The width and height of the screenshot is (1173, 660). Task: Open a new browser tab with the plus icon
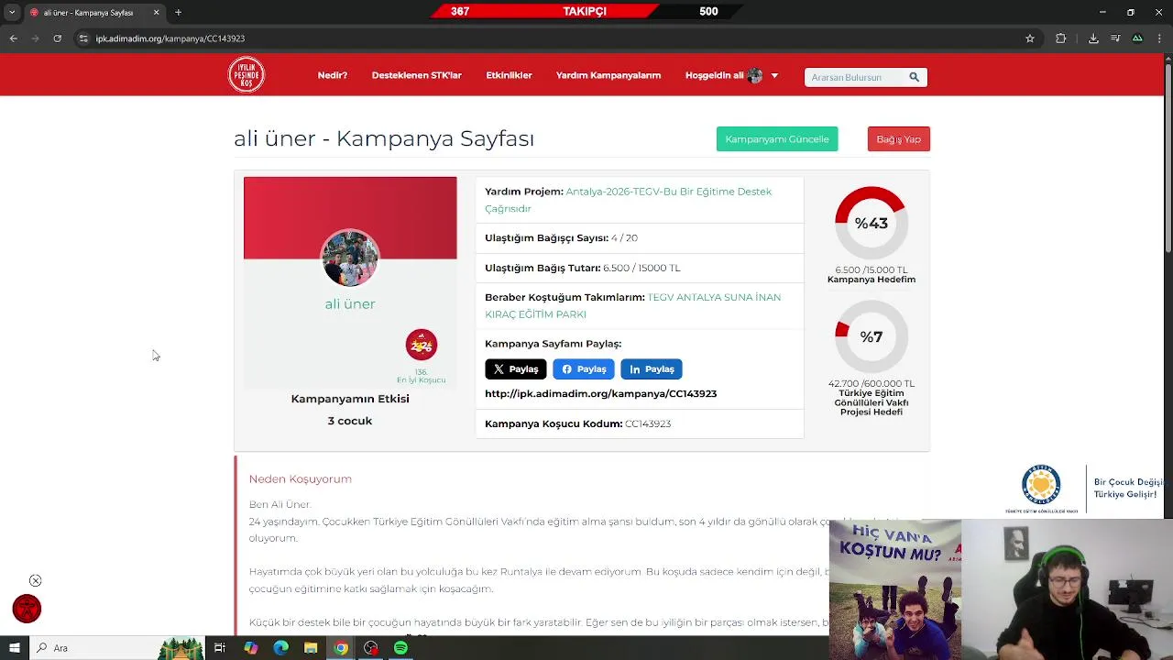178,12
